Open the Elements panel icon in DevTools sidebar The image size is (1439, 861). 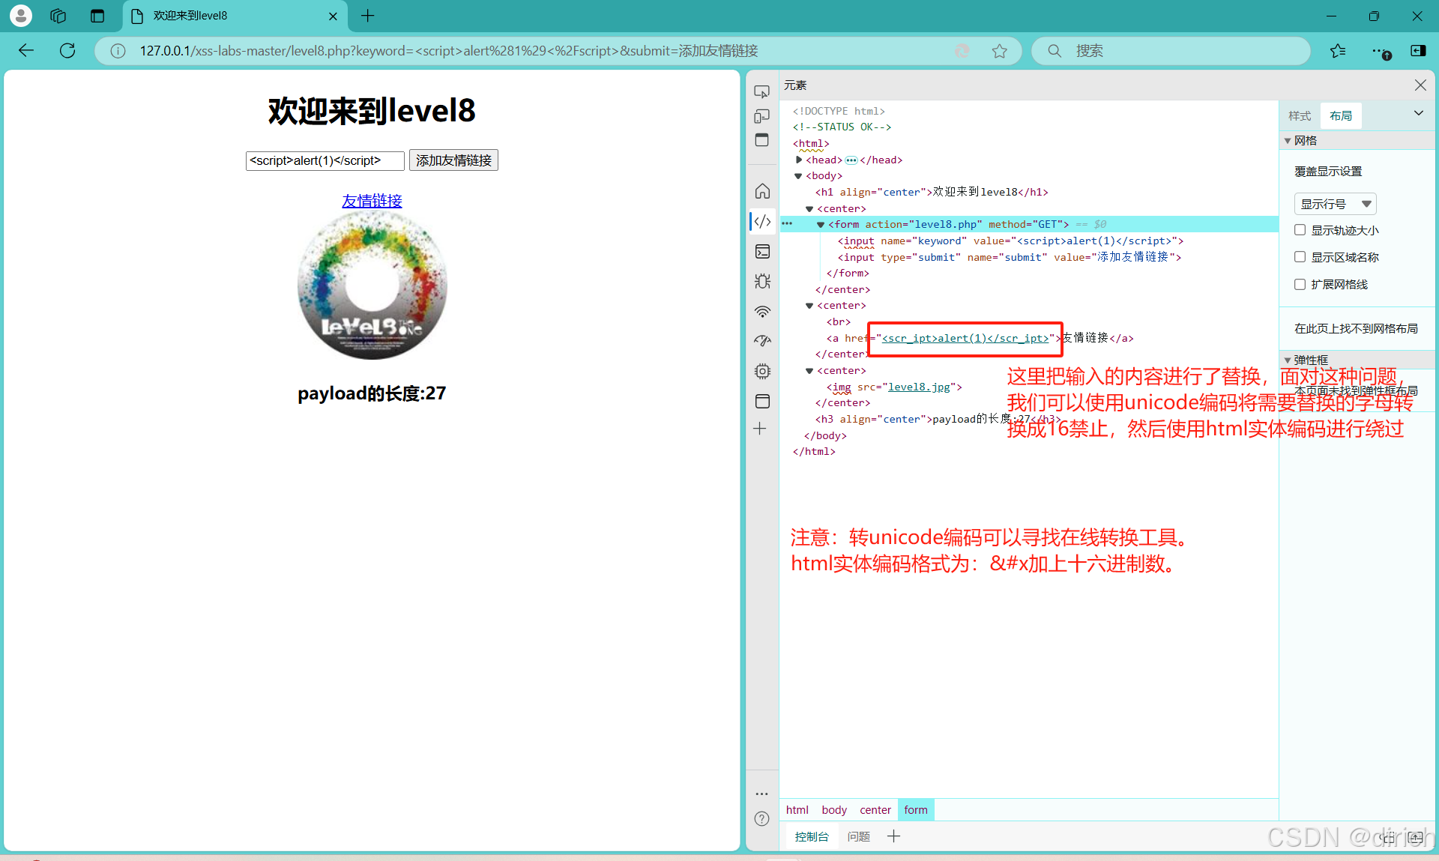(x=762, y=222)
